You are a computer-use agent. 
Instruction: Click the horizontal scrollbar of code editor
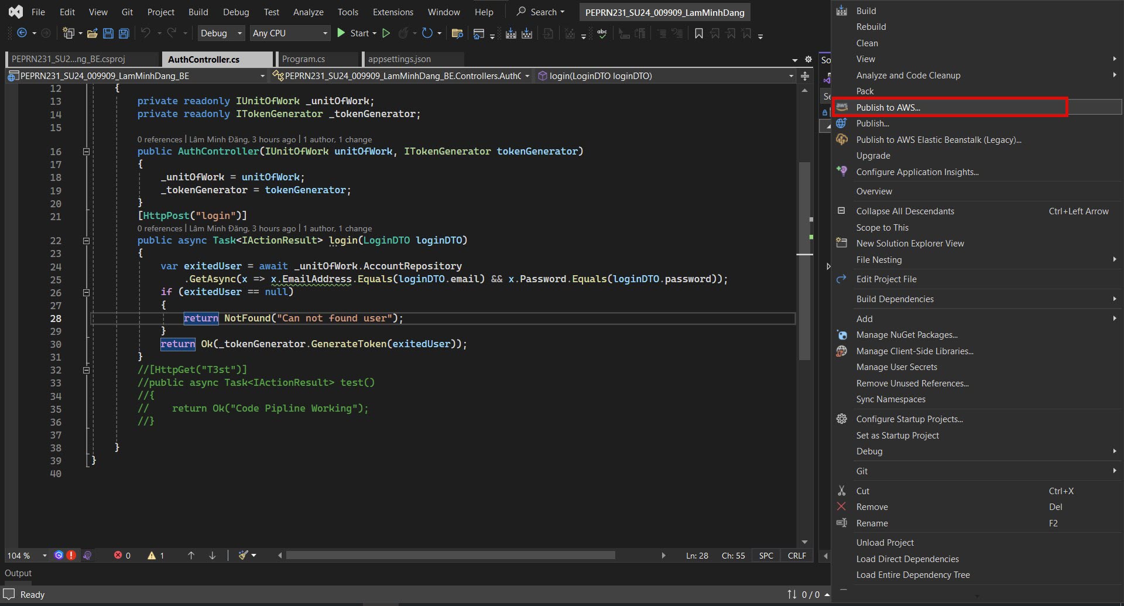(x=450, y=555)
